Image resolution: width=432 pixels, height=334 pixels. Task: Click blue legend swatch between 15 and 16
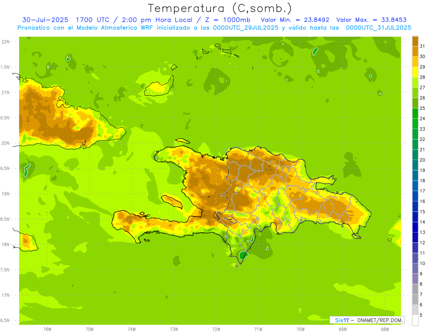click(415, 206)
